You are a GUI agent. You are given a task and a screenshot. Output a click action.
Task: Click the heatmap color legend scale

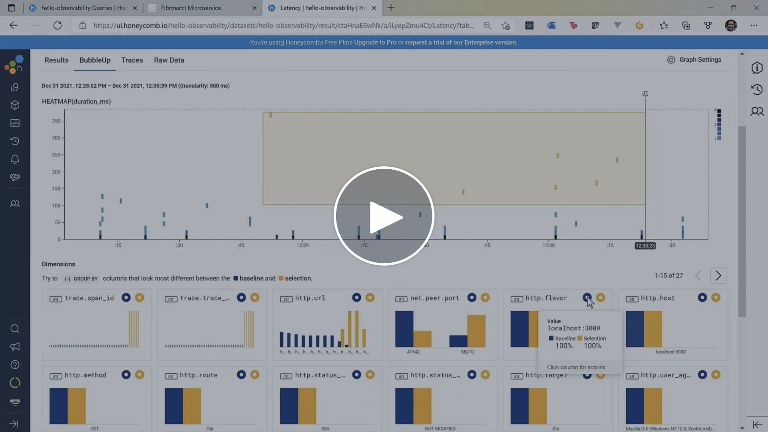point(718,124)
